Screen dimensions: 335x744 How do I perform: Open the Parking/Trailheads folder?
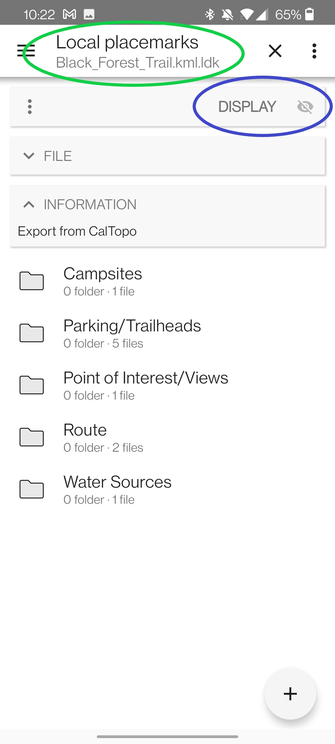(132, 333)
